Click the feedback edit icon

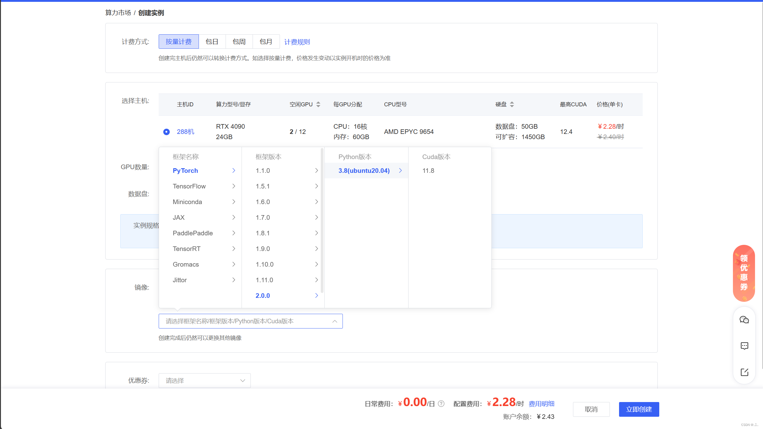click(x=744, y=372)
